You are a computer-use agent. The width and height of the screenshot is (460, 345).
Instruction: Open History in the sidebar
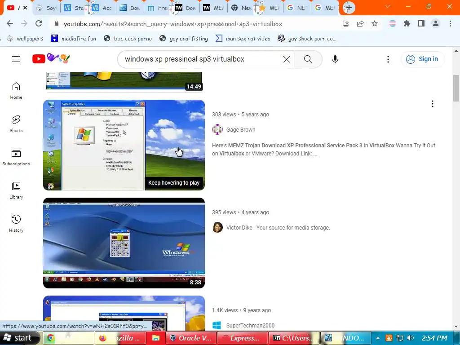[x=16, y=224]
